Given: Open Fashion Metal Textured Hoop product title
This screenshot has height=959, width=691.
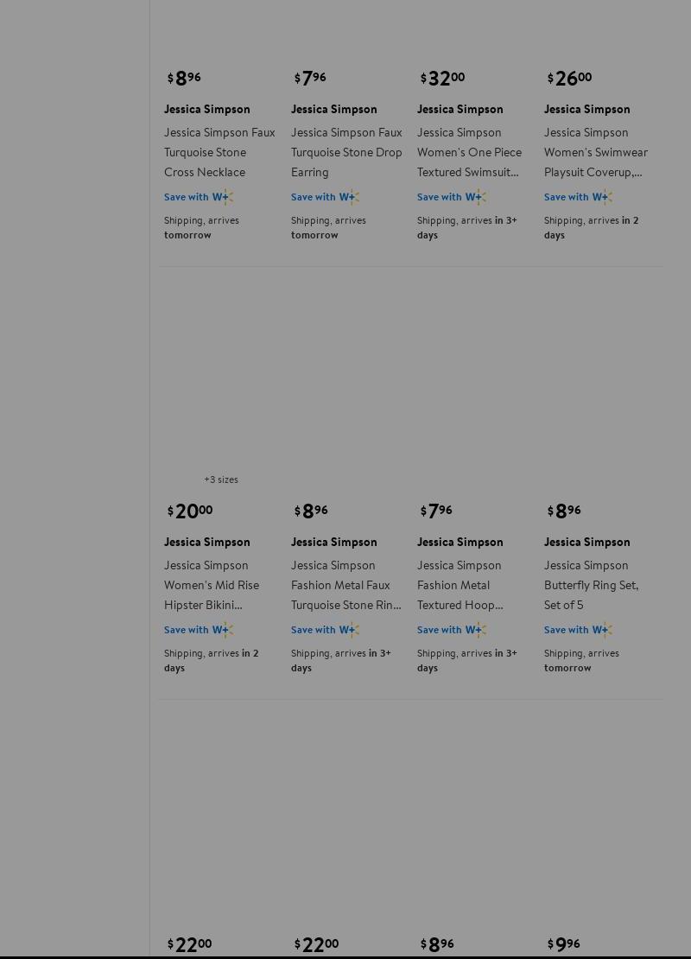Looking at the screenshot, I should tap(460, 585).
